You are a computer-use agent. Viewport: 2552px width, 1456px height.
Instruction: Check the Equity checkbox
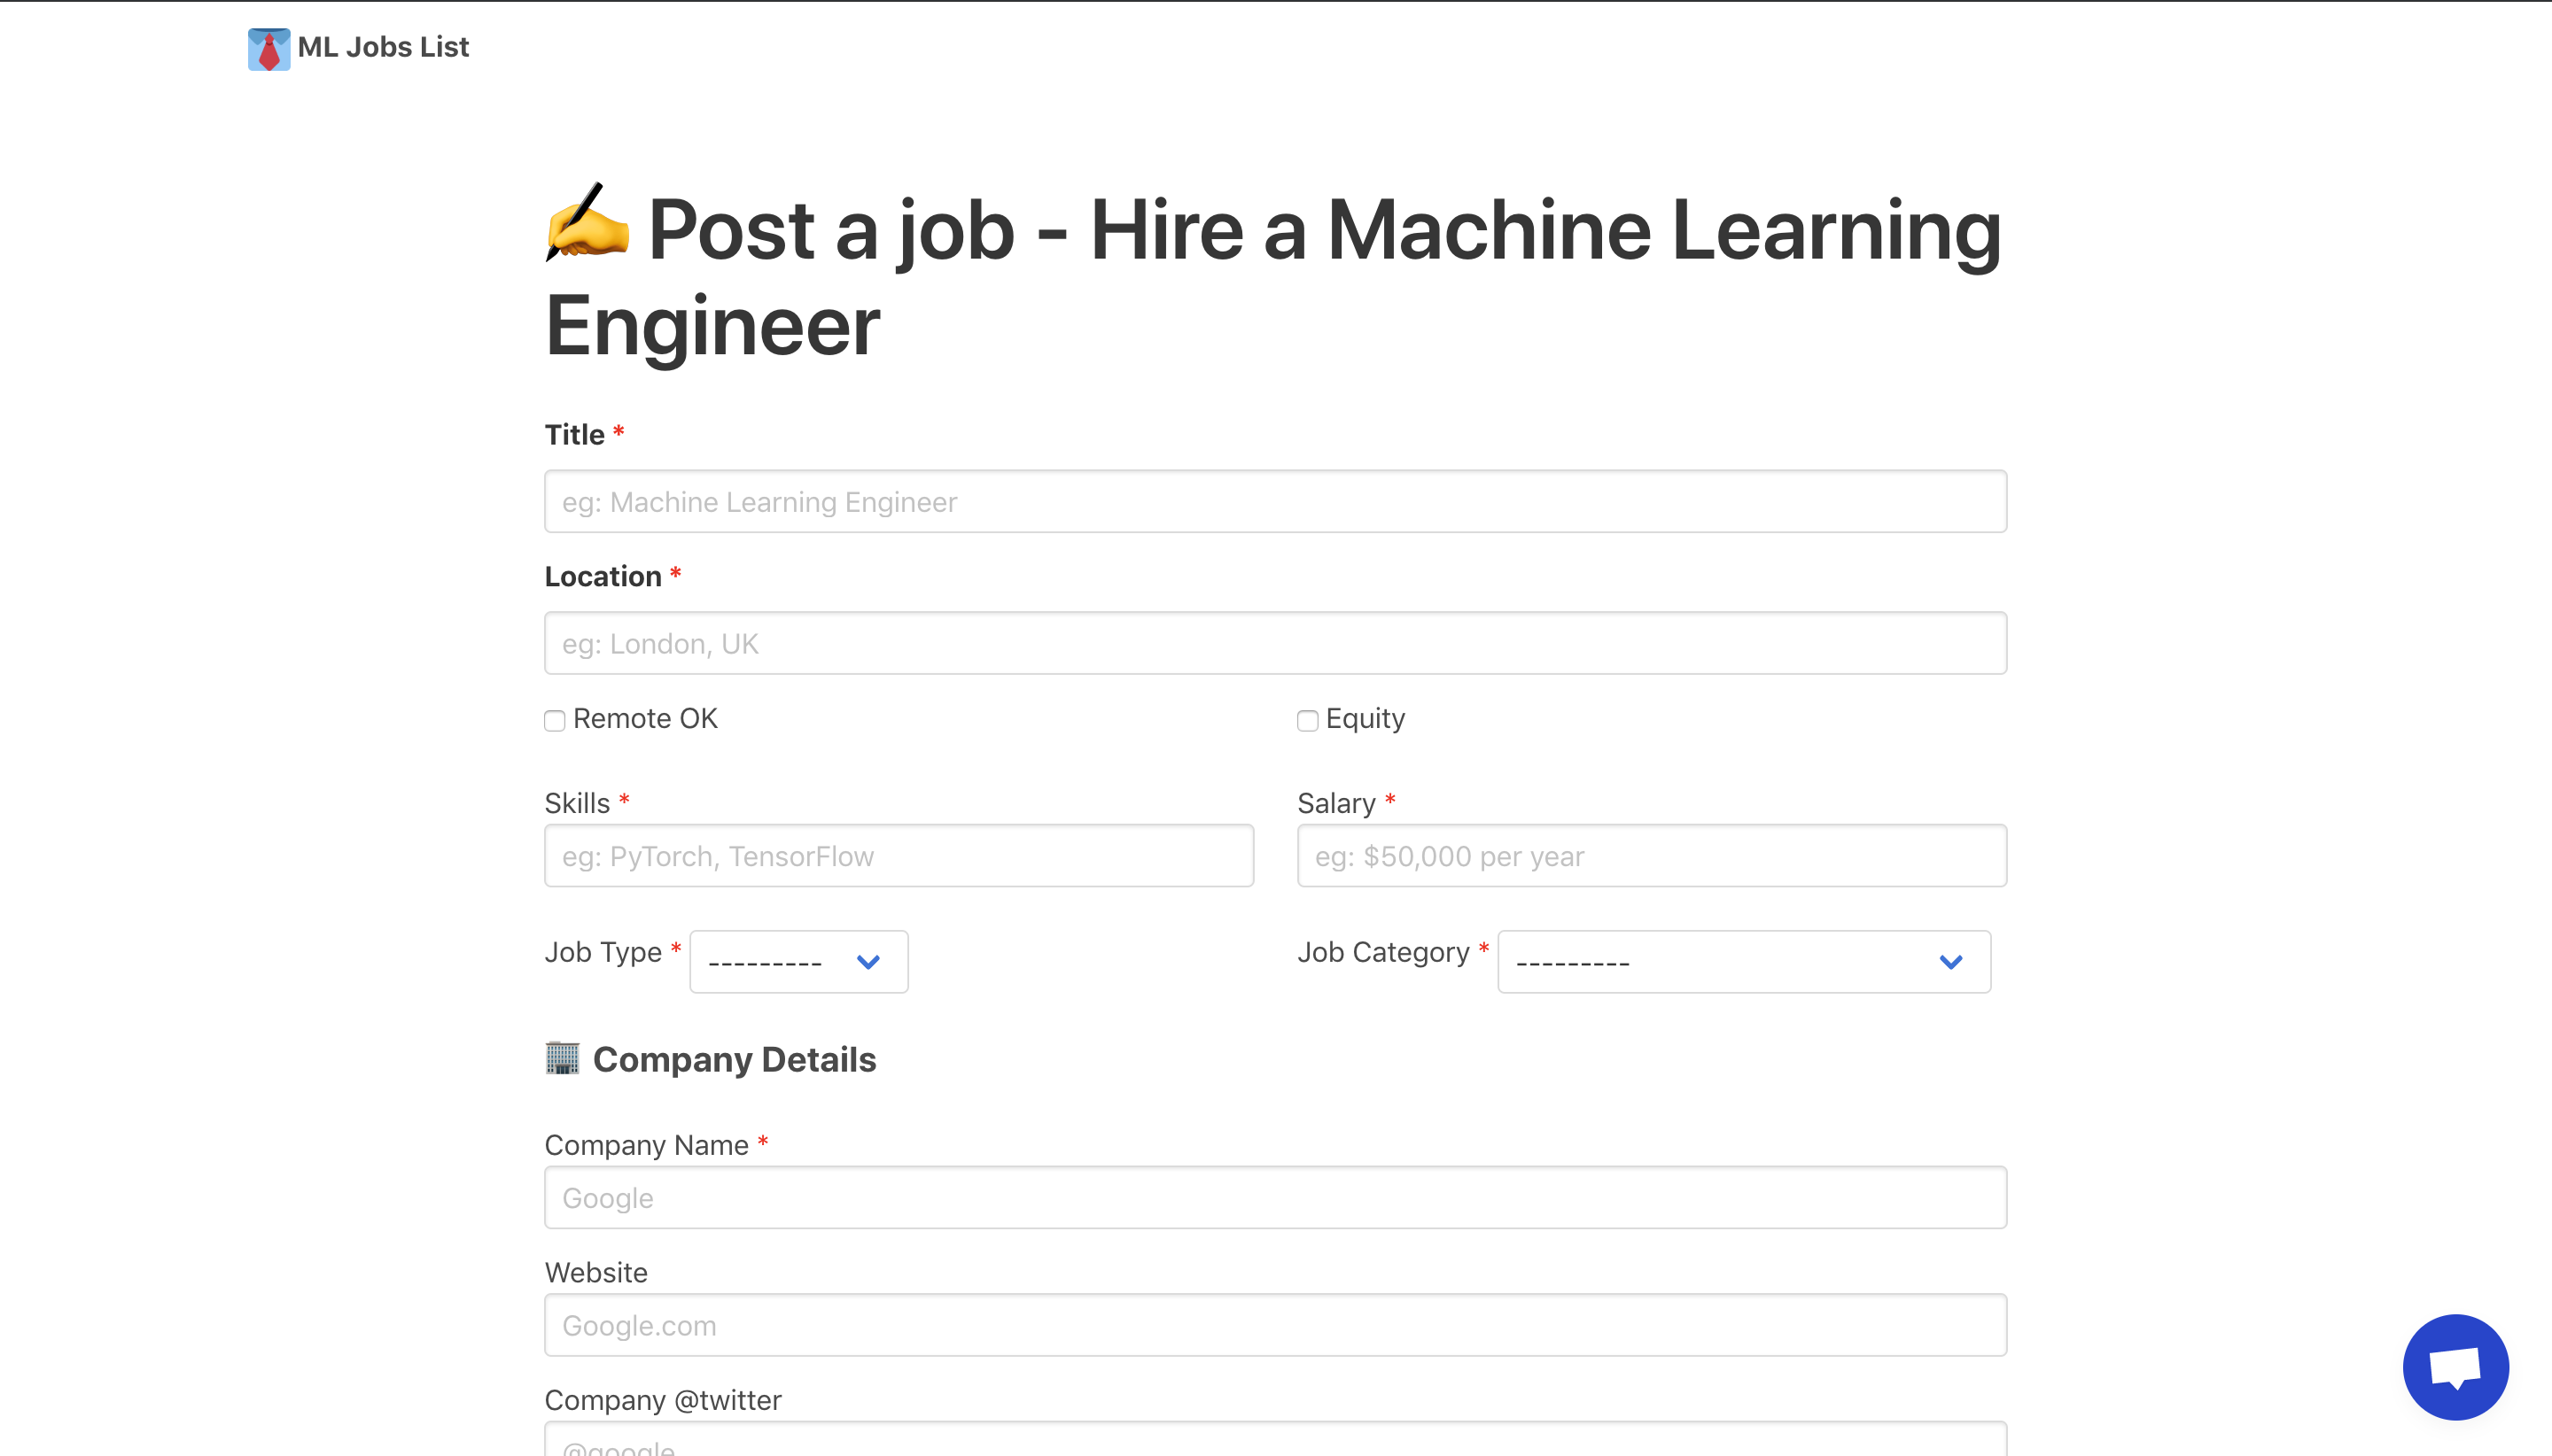tap(1306, 720)
